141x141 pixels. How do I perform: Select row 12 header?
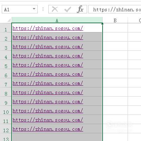click(x=6, y=129)
